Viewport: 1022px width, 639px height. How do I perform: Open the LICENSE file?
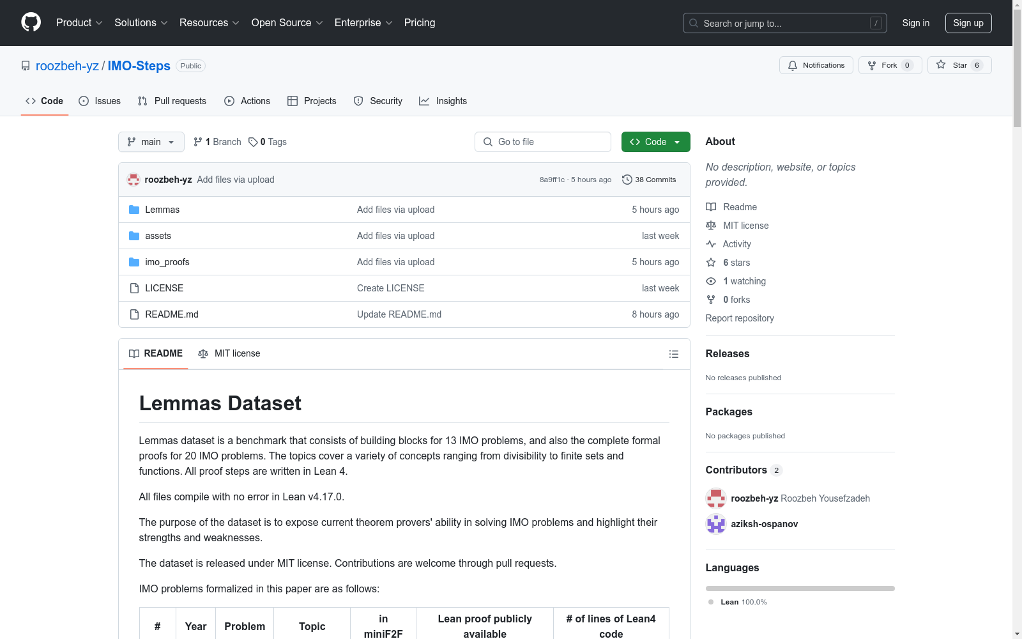tap(164, 288)
